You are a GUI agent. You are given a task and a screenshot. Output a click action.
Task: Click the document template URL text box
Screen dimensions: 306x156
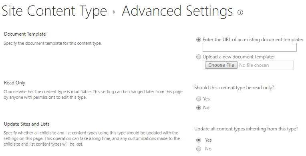point(250,47)
